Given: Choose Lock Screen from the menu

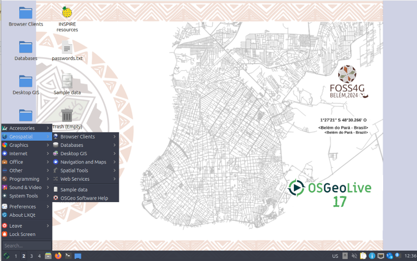Looking at the screenshot, I should pos(27,234).
